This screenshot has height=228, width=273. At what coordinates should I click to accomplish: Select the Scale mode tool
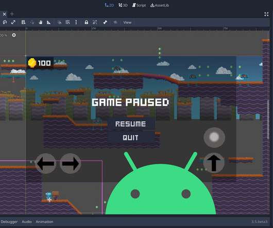click(13, 22)
